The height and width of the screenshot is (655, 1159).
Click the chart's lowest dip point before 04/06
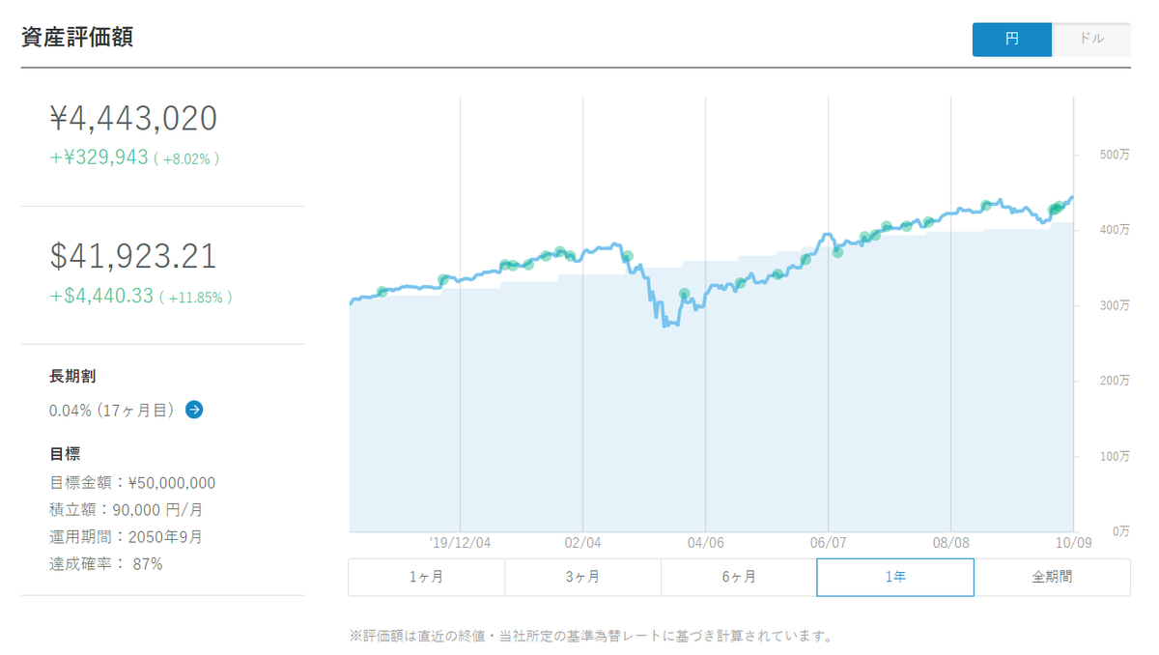click(x=664, y=326)
